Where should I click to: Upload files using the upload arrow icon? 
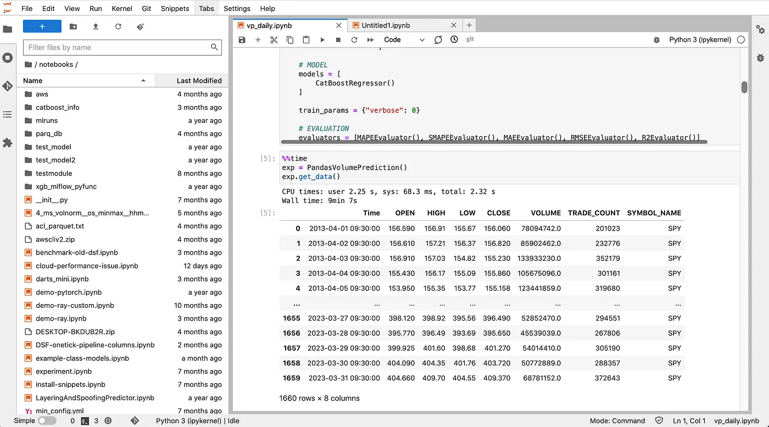coord(96,26)
